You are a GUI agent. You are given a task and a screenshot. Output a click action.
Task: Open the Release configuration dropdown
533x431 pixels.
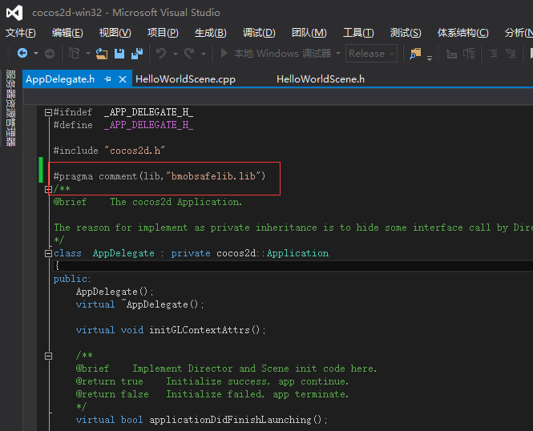pos(371,54)
